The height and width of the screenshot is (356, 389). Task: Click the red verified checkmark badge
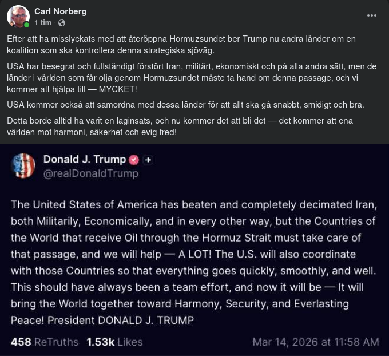[x=134, y=160]
